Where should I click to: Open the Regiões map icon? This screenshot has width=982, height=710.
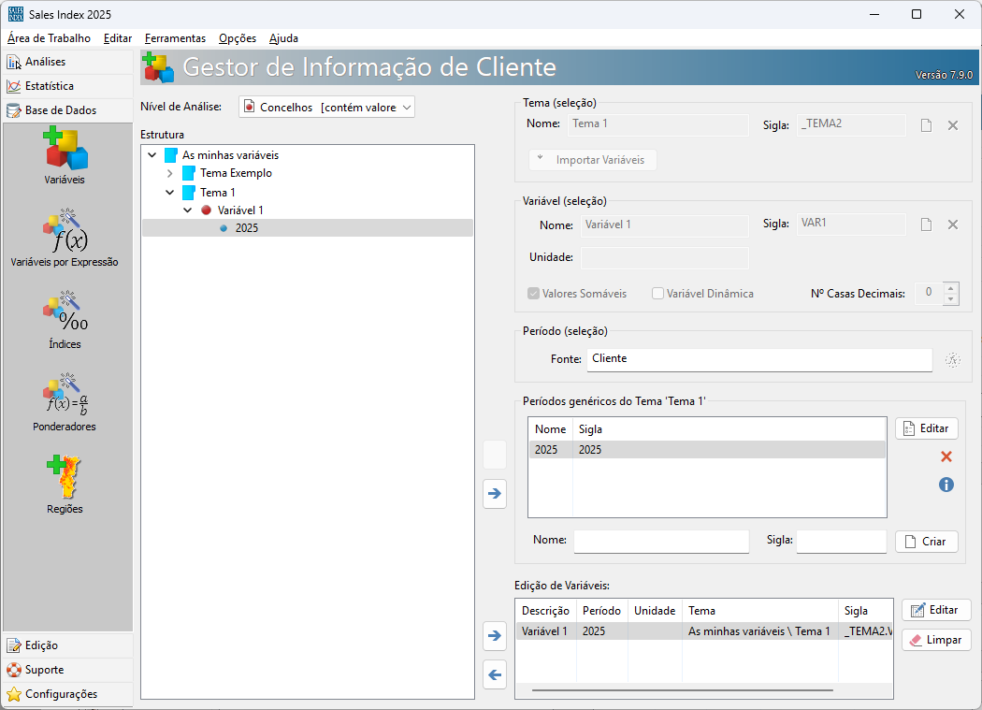[x=65, y=483]
